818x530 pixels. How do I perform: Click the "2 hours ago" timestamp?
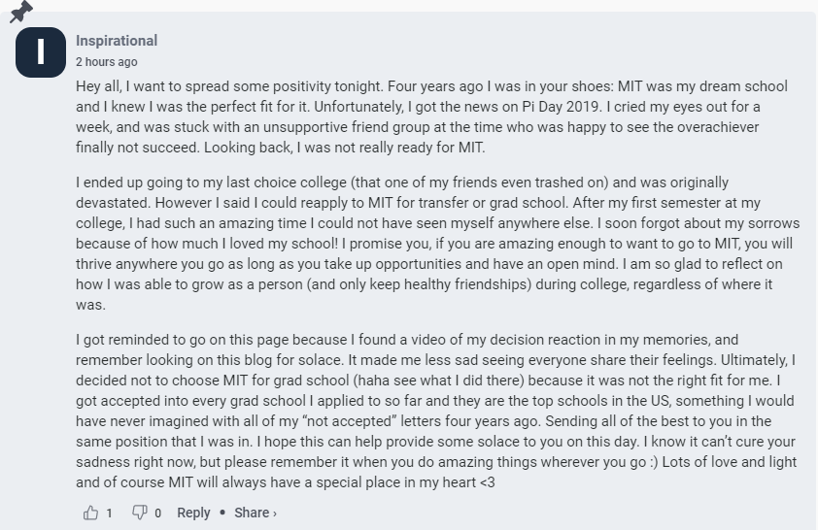click(x=107, y=62)
